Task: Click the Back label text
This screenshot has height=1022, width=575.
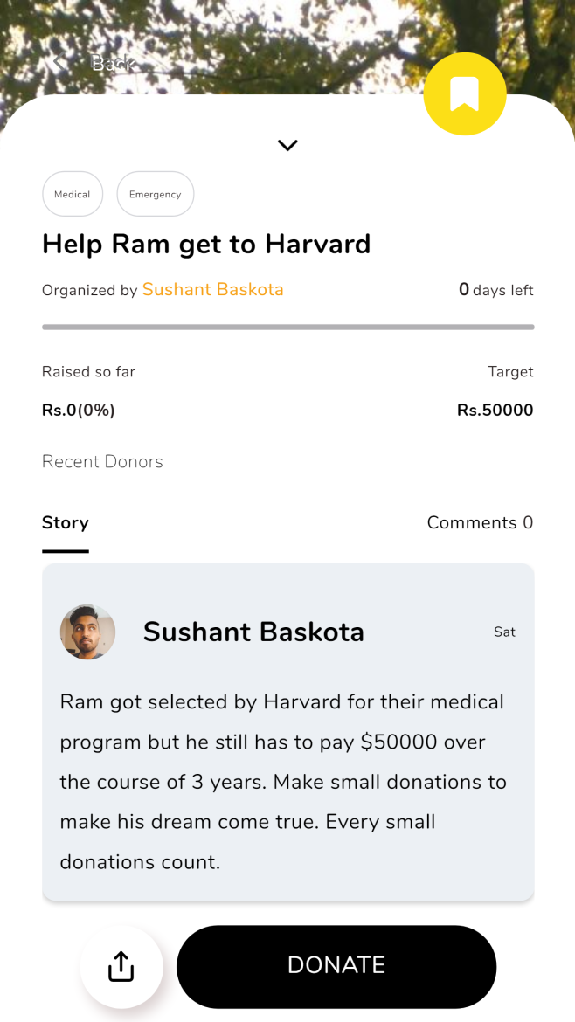Action: (113, 63)
